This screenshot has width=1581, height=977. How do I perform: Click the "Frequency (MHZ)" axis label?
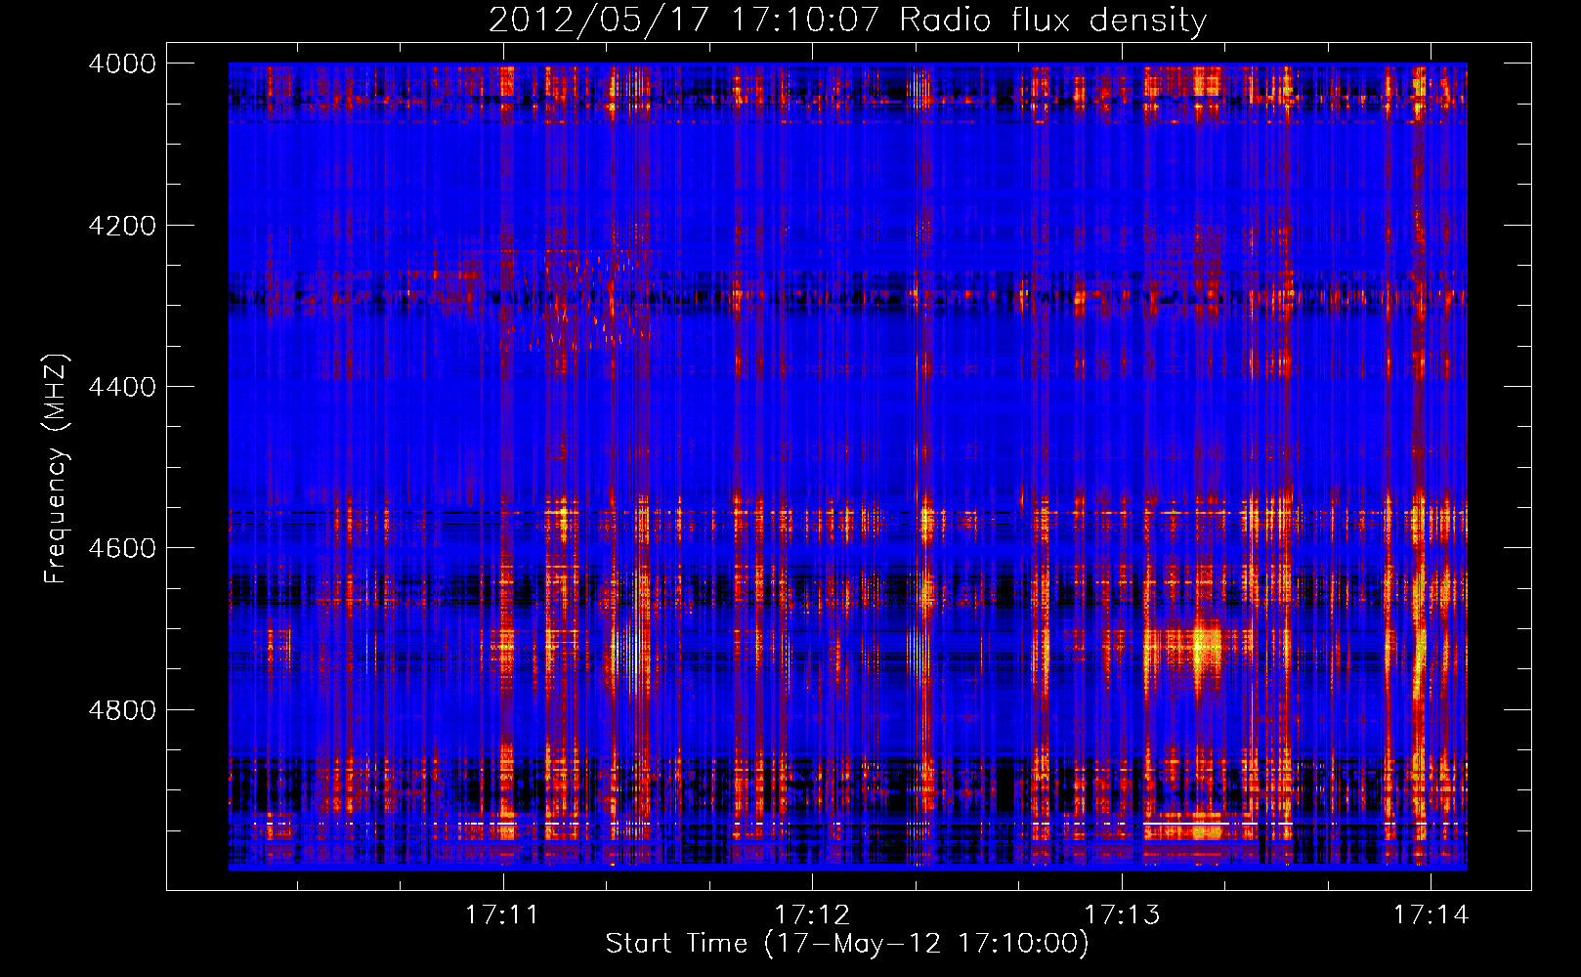(x=56, y=469)
